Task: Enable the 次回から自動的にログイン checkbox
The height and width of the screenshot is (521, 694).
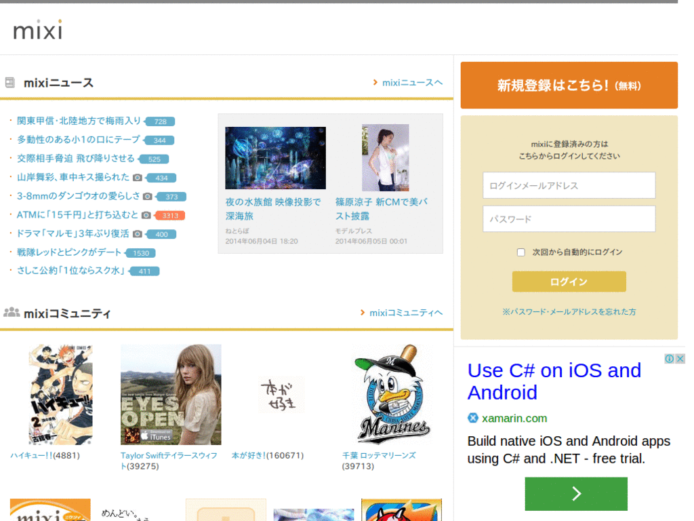Action: click(x=520, y=252)
